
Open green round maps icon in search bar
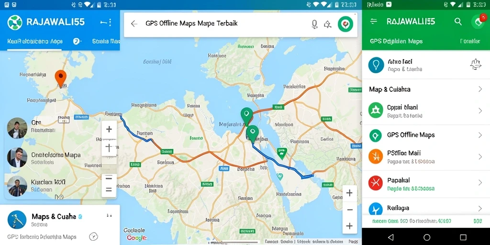tap(345, 24)
